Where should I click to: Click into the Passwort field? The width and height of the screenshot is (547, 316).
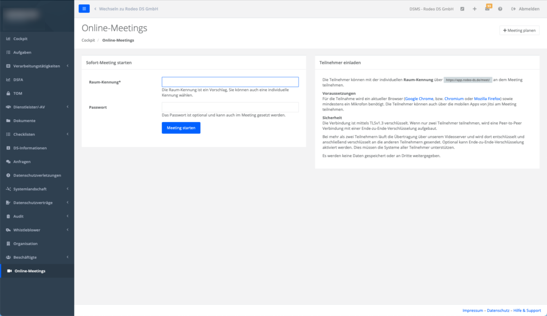pos(230,107)
